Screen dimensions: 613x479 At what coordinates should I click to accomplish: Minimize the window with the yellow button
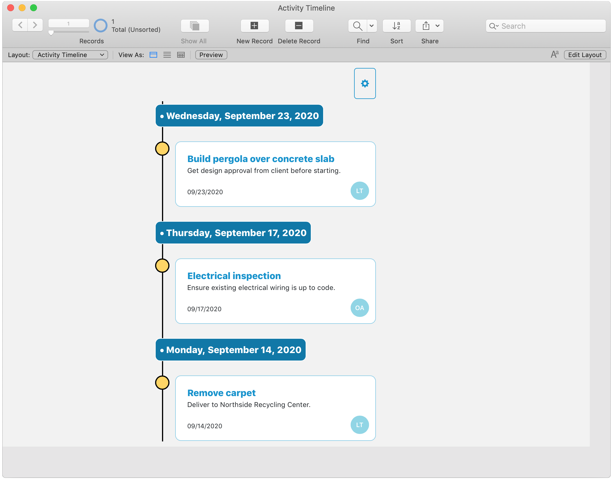pyautogui.click(x=22, y=8)
